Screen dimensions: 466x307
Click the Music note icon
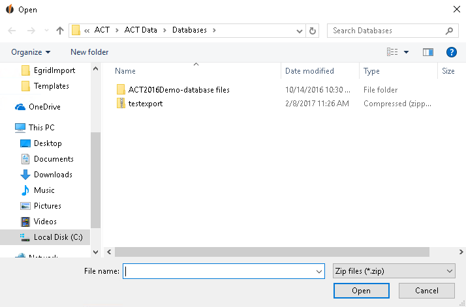25,190
